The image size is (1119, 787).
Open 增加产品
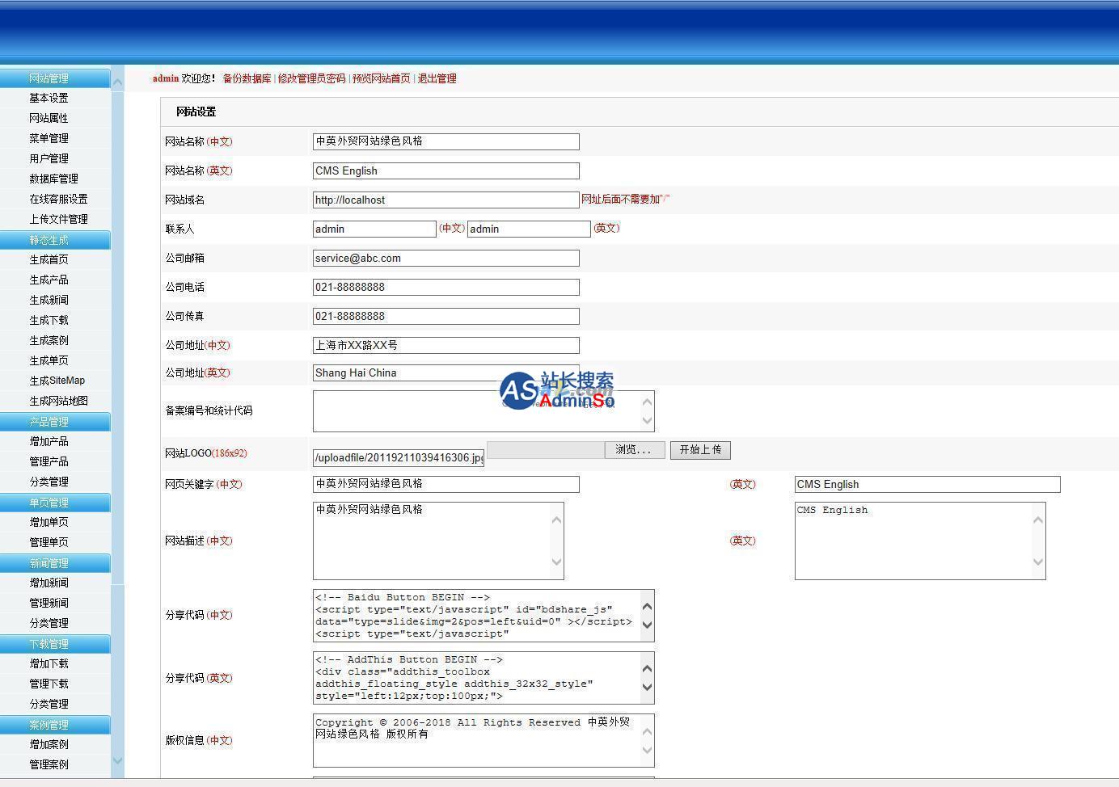[x=49, y=441]
